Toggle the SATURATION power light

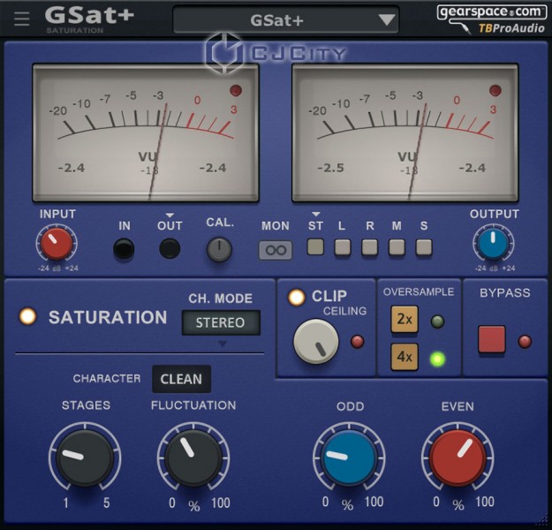coord(28,317)
